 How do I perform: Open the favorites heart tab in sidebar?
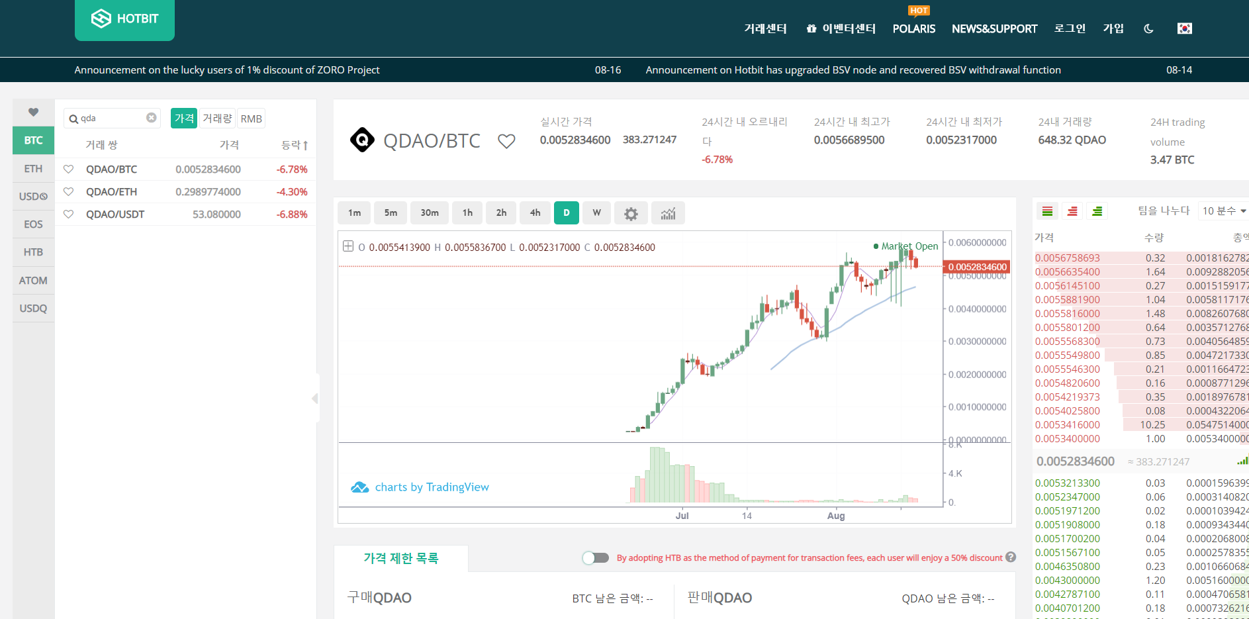pyautogui.click(x=33, y=113)
